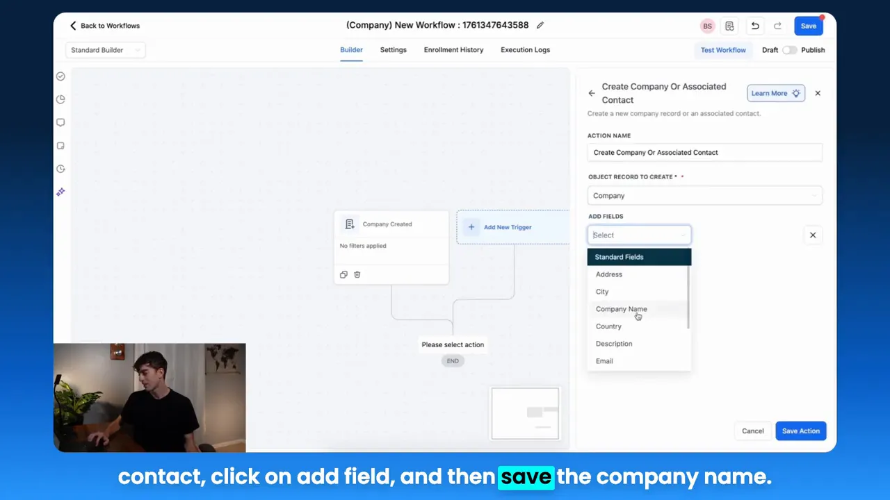
Task: Duplicate the Company Created trigger node
Action: click(x=343, y=274)
